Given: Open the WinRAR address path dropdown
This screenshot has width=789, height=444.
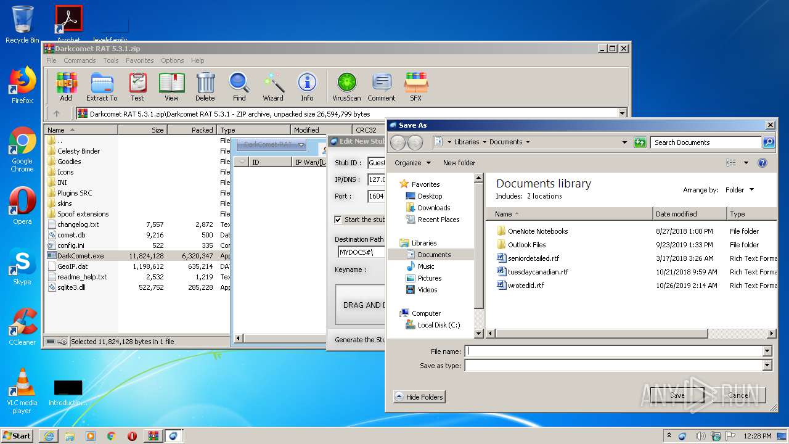Looking at the screenshot, I should (x=622, y=113).
